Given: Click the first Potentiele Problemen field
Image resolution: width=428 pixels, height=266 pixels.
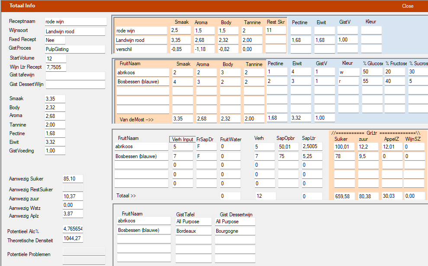Looking at the screenshot, I should [84, 252].
